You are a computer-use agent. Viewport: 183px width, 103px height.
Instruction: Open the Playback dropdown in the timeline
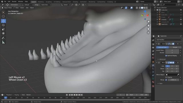(9, 95)
